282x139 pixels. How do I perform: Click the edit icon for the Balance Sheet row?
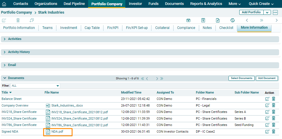[x=267, y=99]
